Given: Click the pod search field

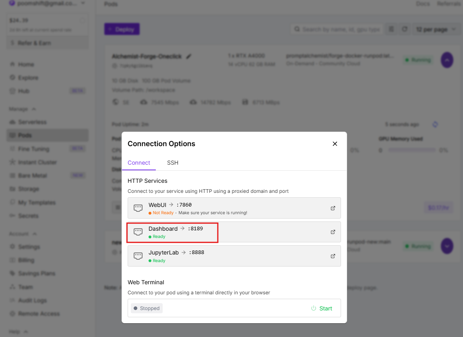Looking at the screenshot, I should click(x=337, y=29).
